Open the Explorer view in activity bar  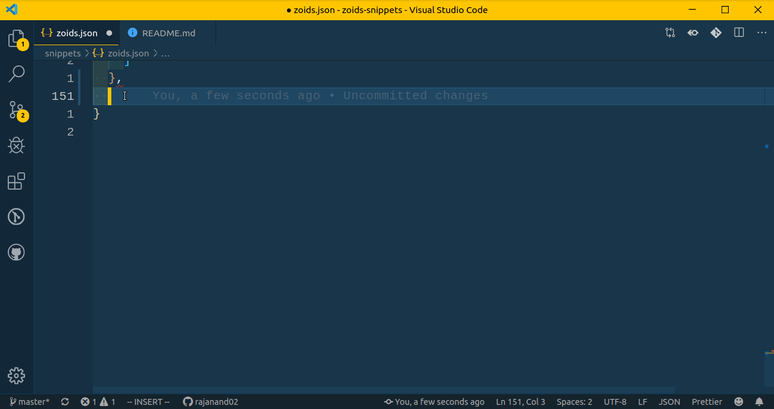[x=17, y=39]
